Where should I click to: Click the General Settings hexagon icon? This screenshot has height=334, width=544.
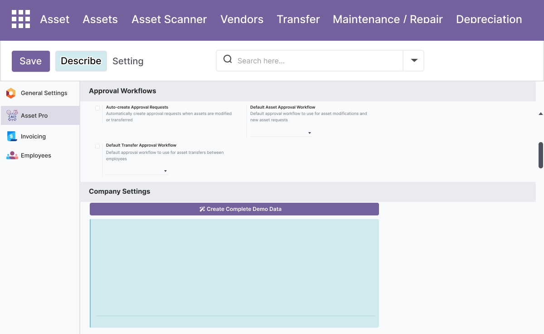pos(11,93)
